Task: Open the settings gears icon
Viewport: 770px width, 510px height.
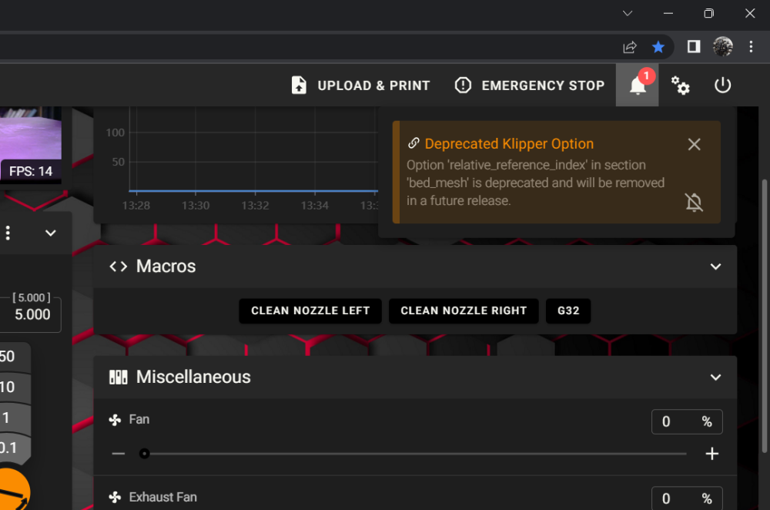Action: pyautogui.click(x=680, y=85)
